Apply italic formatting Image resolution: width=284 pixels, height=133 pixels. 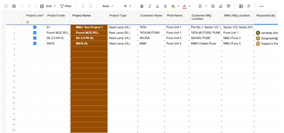coord(149,6)
